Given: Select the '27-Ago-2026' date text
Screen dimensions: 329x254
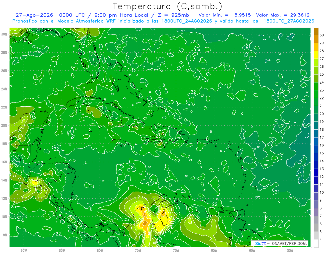Looking at the screenshot, I should tap(34, 15).
